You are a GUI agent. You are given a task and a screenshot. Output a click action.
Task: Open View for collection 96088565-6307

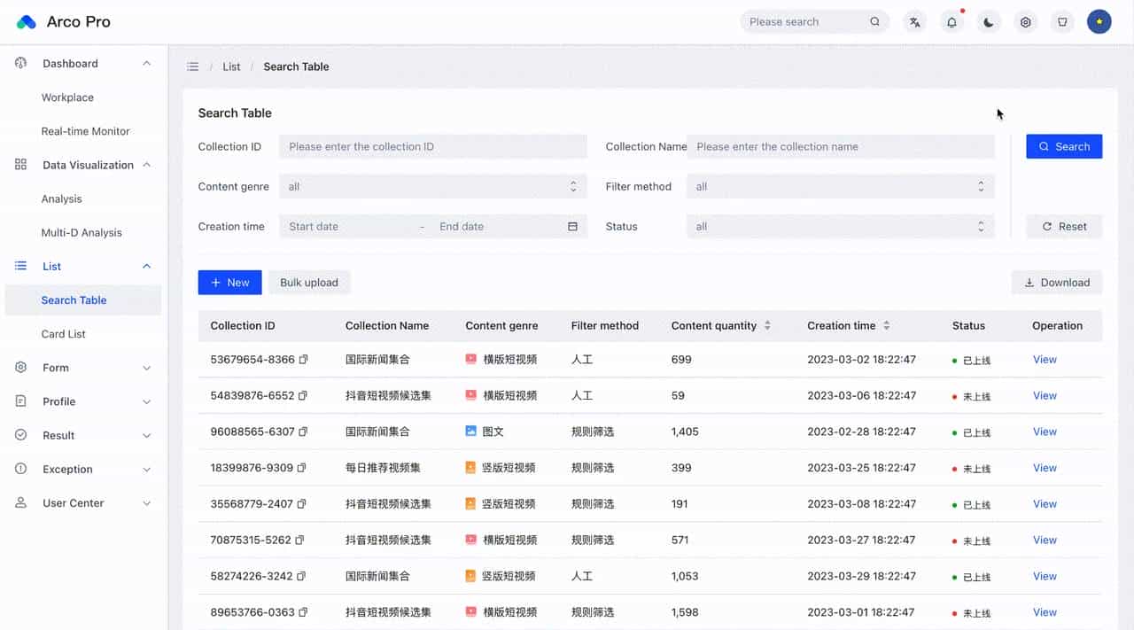click(x=1045, y=432)
